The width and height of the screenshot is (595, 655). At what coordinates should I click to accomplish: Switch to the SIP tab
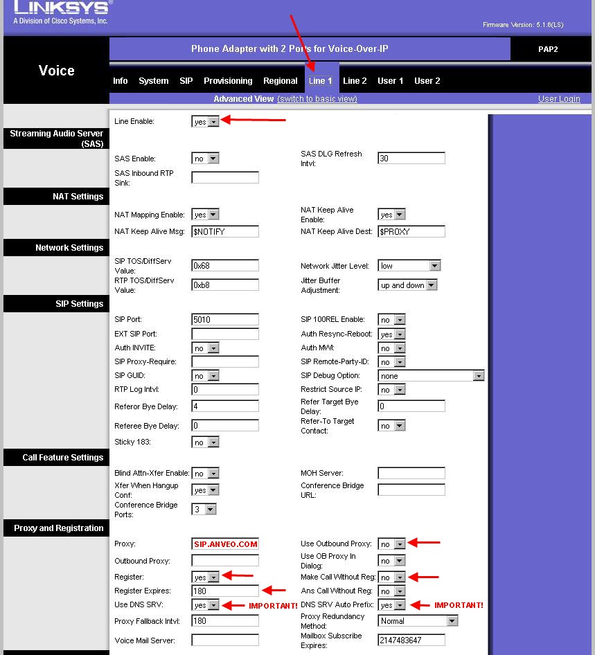click(x=186, y=81)
